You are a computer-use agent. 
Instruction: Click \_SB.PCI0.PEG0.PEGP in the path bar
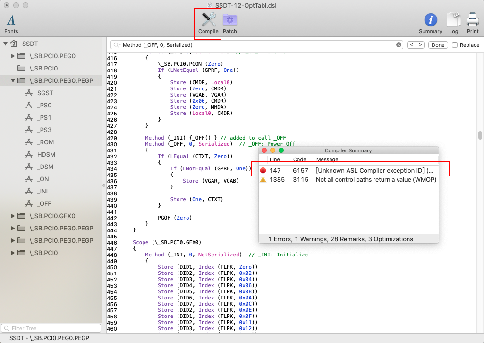pyautogui.click(x=59, y=338)
